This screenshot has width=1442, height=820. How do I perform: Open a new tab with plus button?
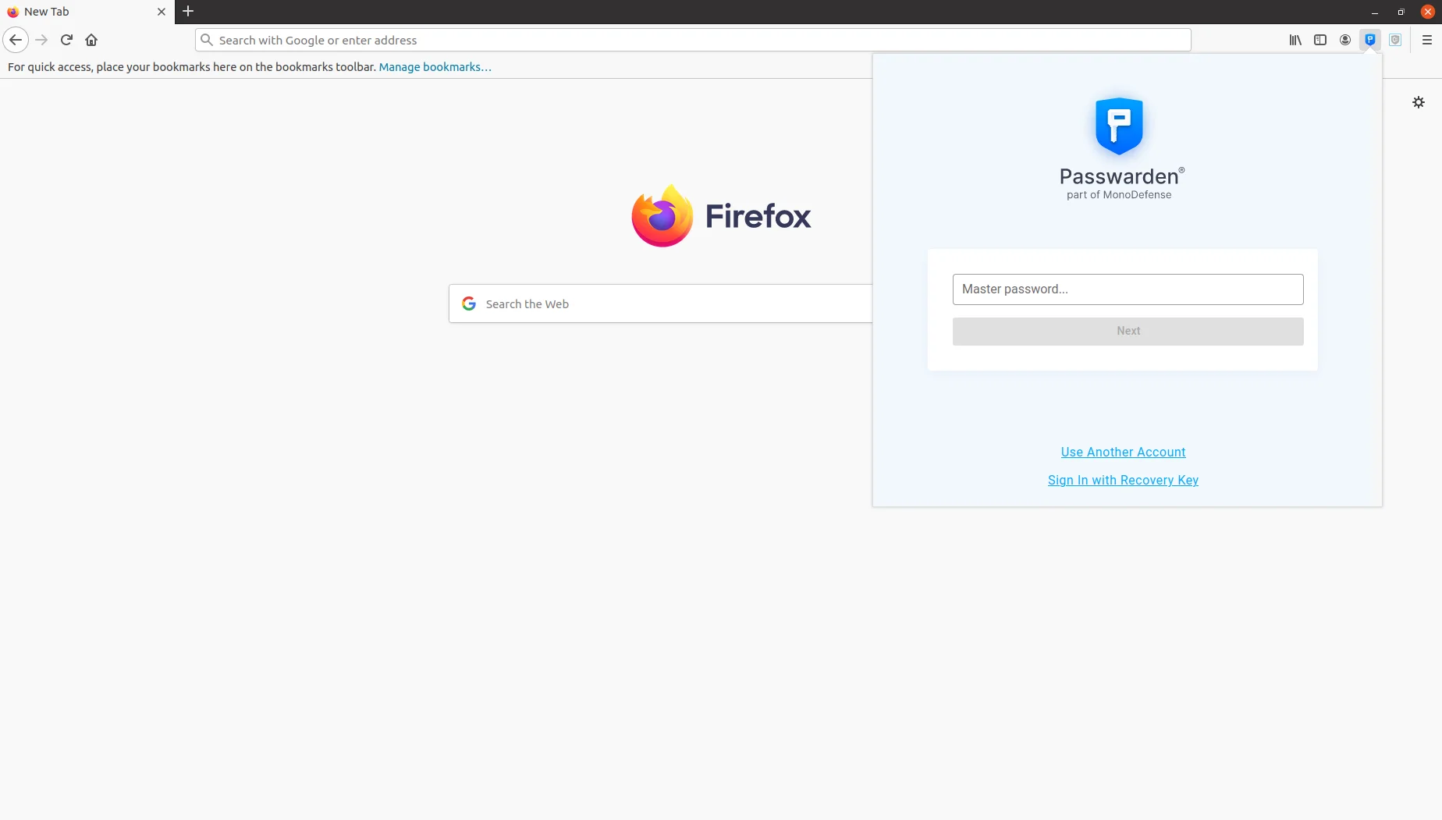tap(188, 12)
